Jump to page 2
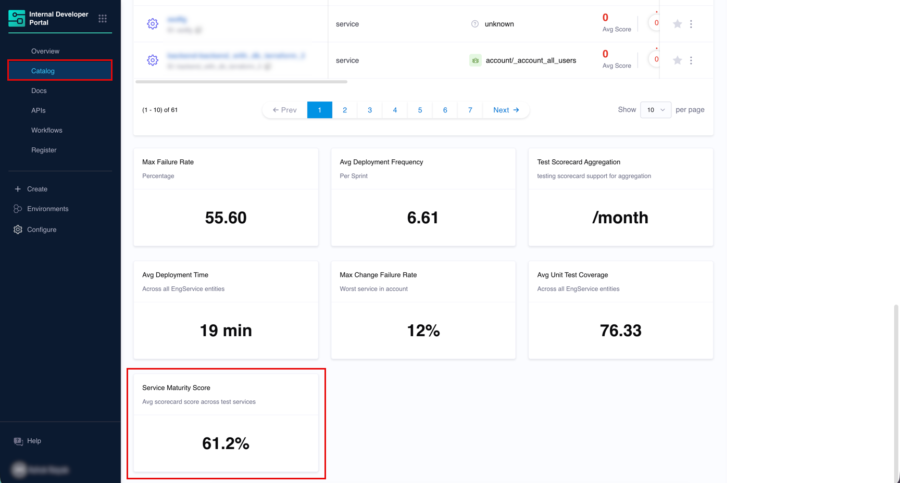900x483 pixels. [x=345, y=110]
